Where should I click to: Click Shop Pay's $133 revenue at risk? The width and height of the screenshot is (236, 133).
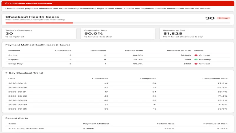187,64
